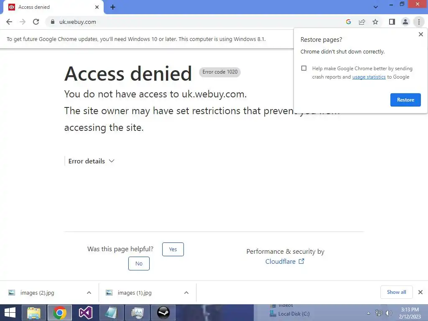Open a new tab
428x321 pixels.
click(x=113, y=7)
